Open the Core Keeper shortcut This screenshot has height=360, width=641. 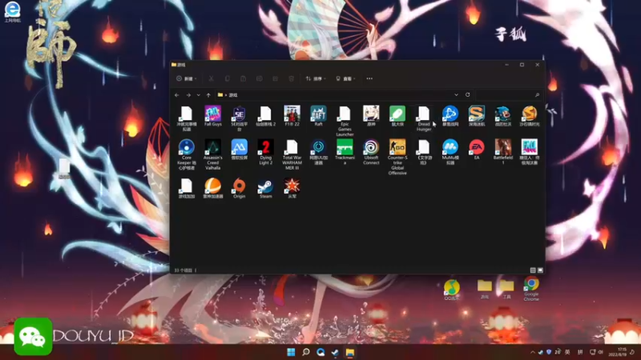pyautogui.click(x=187, y=154)
